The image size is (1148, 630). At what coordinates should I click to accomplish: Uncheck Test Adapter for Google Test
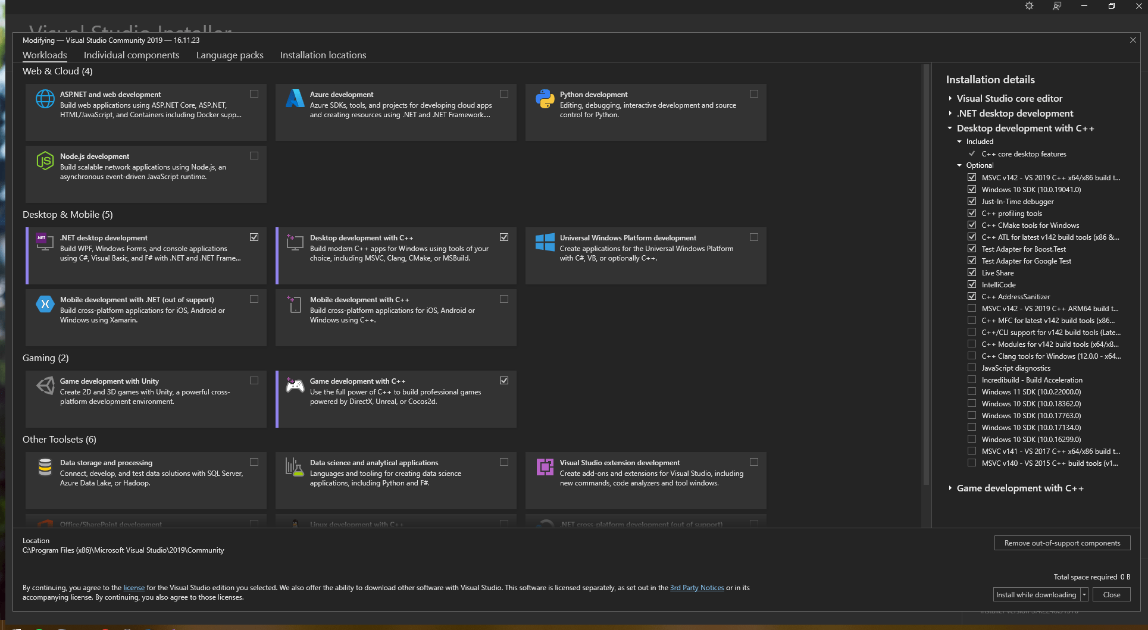tap(972, 261)
